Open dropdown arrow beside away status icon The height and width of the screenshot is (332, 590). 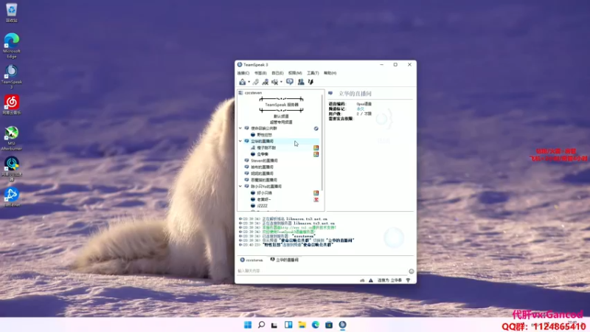pyautogui.click(x=281, y=82)
